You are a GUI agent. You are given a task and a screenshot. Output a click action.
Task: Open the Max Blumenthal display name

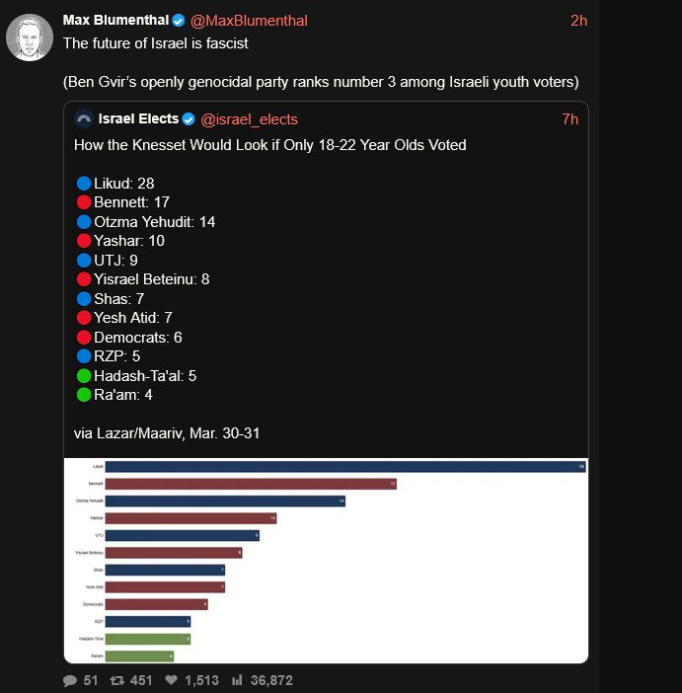[115, 21]
